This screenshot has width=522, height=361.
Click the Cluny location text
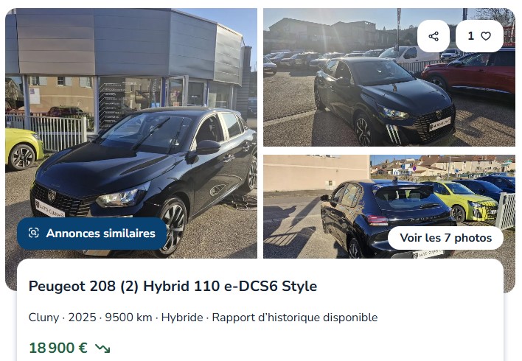tap(43, 318)
